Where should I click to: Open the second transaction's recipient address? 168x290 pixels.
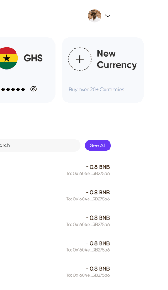tap(88, 199)
